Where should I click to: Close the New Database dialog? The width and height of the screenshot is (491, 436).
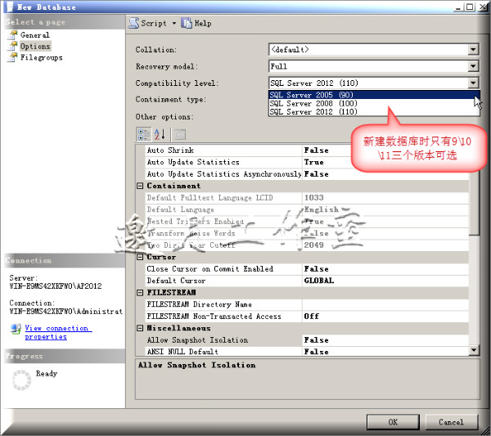click(482, 7)
